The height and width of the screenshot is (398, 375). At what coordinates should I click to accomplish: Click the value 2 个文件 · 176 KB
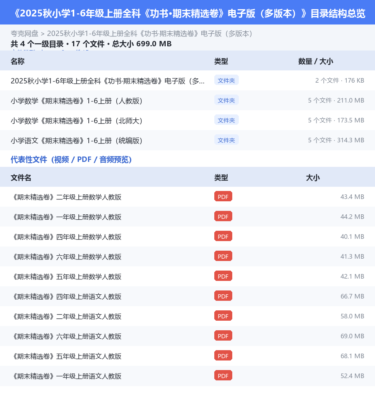[339, 80]
